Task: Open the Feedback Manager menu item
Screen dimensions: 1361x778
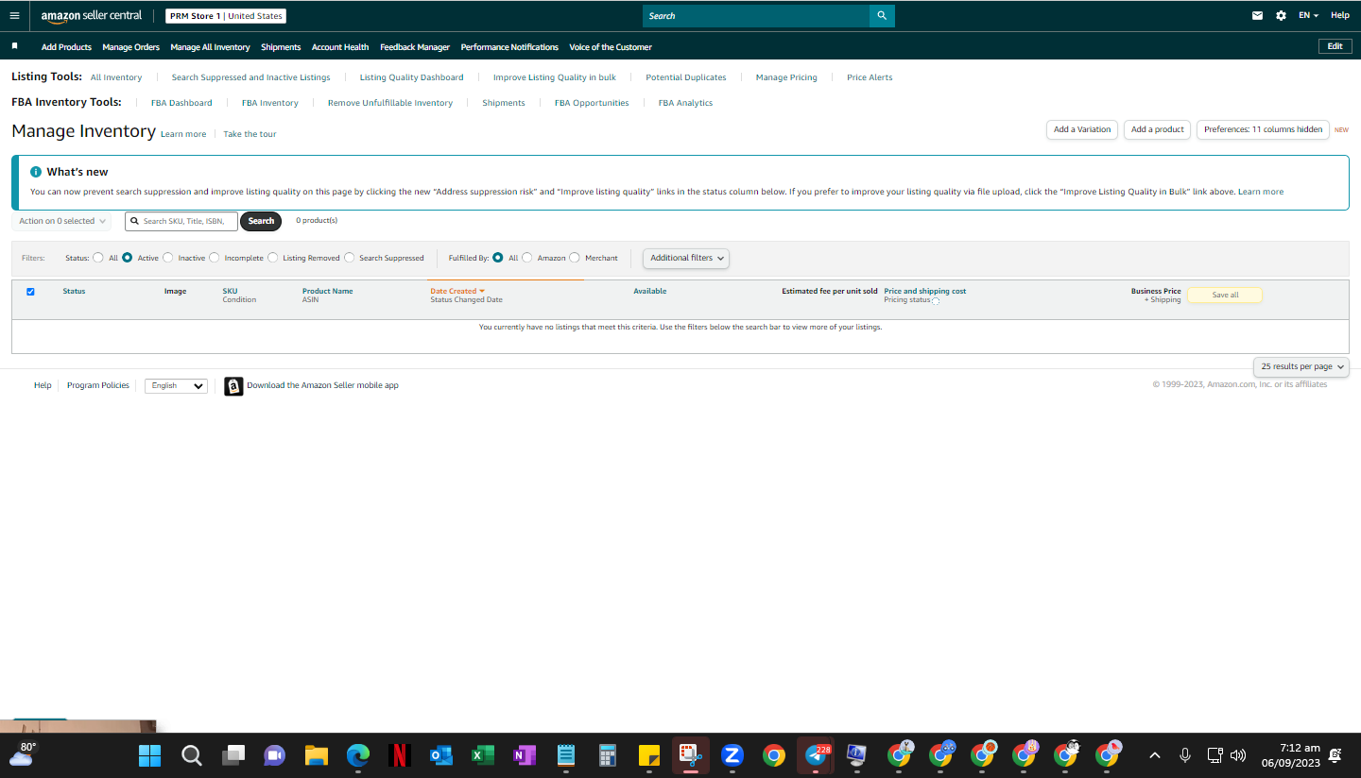Action: 415,47
